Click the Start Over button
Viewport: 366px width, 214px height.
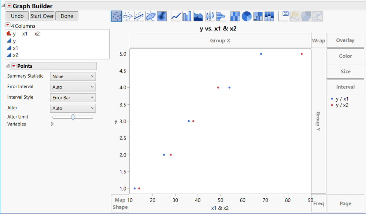pyautogui.click(x=42, y=16)
